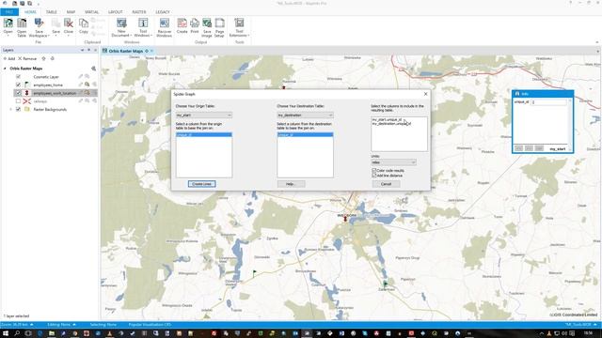Click the unique_id field in Info window
The height and width of the screenshot is (338, 602).
point(549,102)
